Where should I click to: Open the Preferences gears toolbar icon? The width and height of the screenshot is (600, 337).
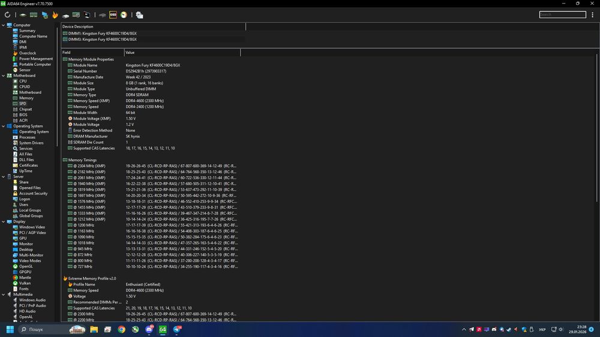pos(139,15)
